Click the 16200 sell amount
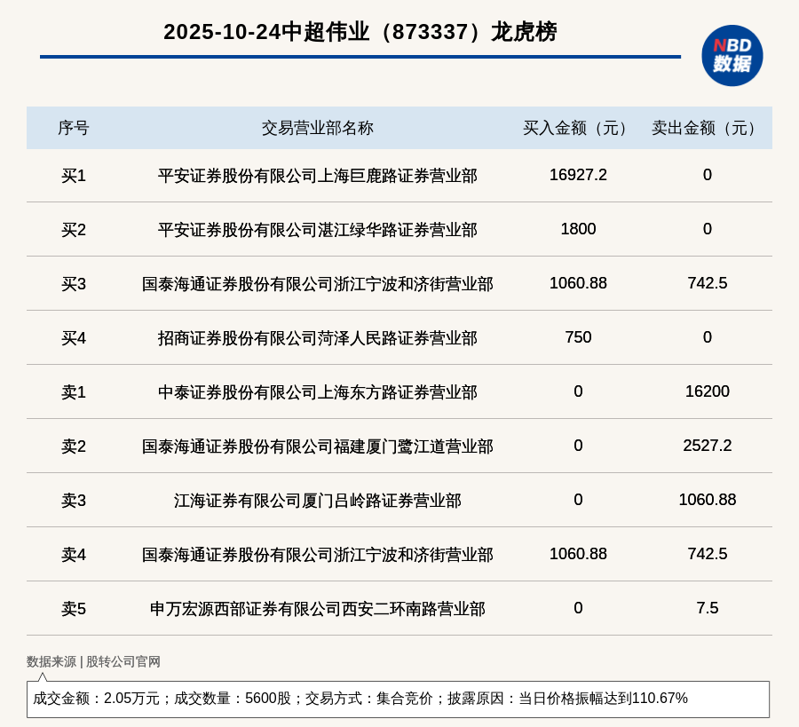 [707, 391]
